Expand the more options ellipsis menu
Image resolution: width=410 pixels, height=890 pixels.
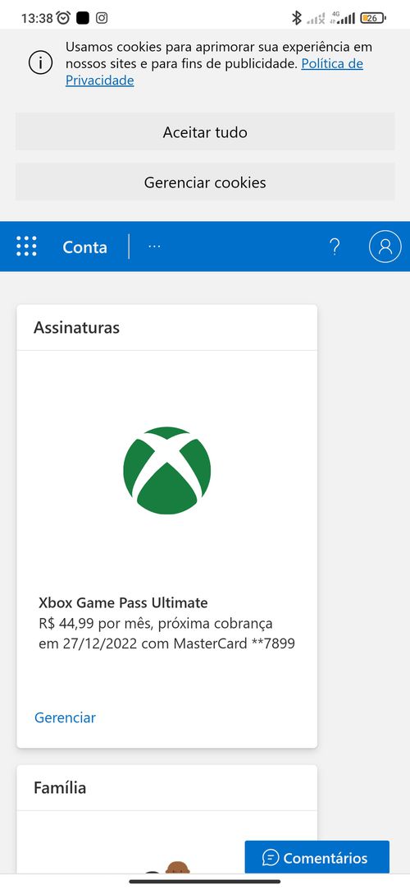coord(154,247)
